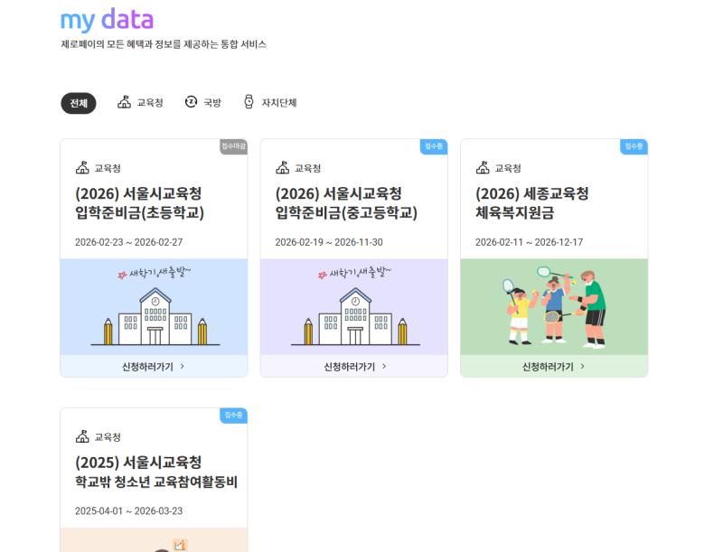Select the 국방 filter tab

(202, 102)
